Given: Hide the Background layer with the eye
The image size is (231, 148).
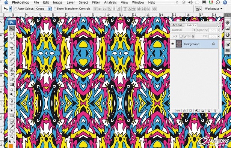Looking at the screenshot, I should click(172, 44).
